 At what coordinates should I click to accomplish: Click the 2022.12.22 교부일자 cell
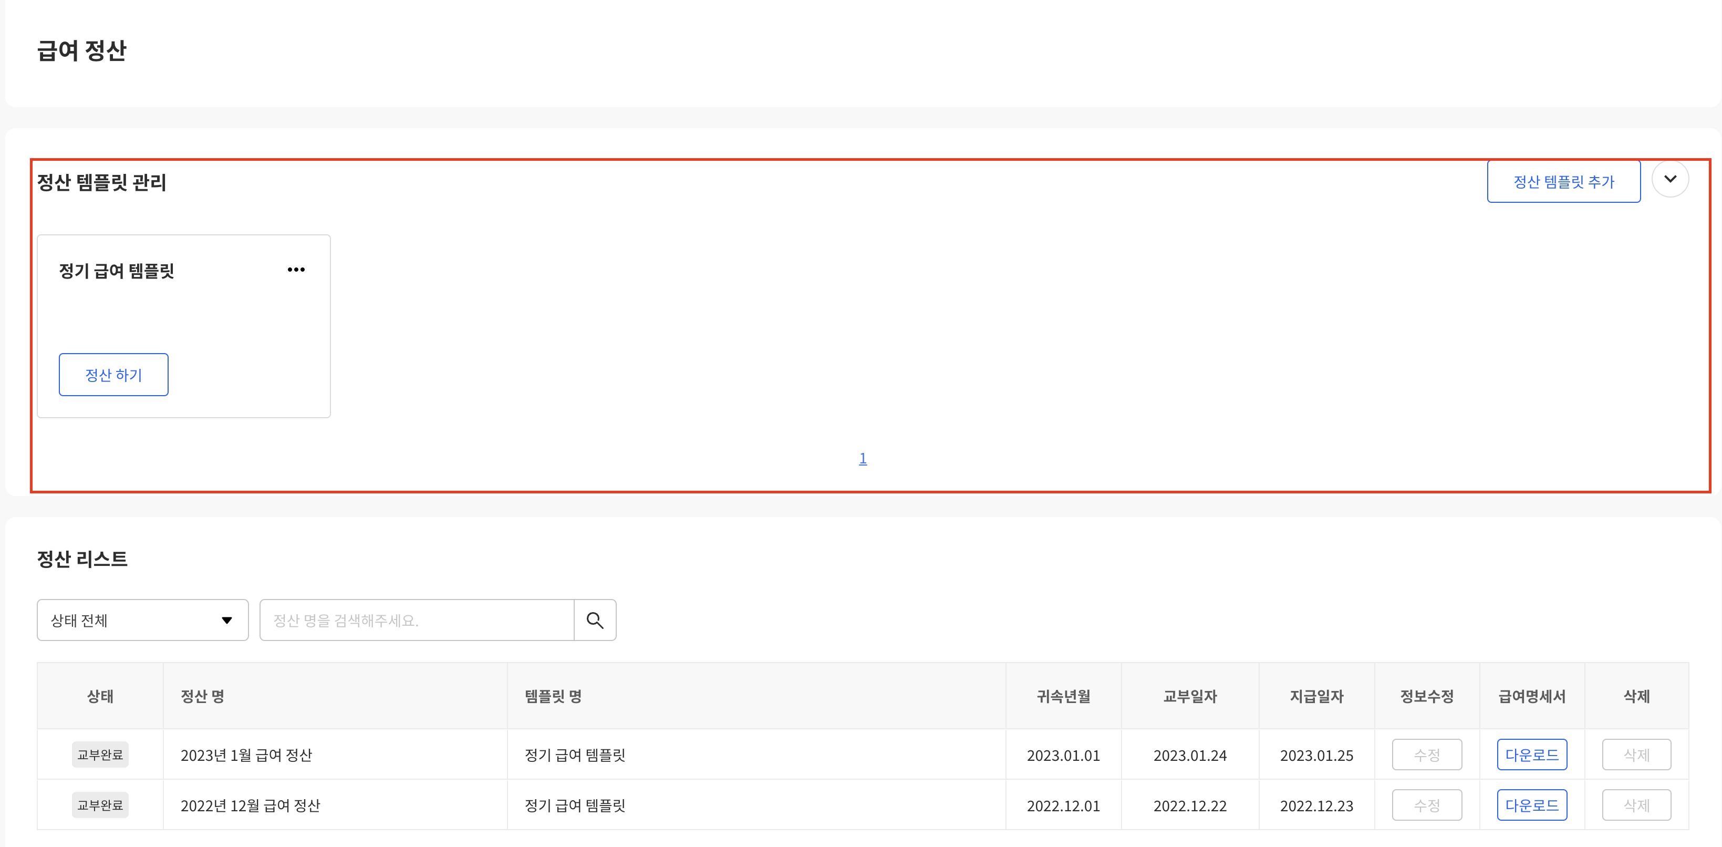coord(1190,805)
